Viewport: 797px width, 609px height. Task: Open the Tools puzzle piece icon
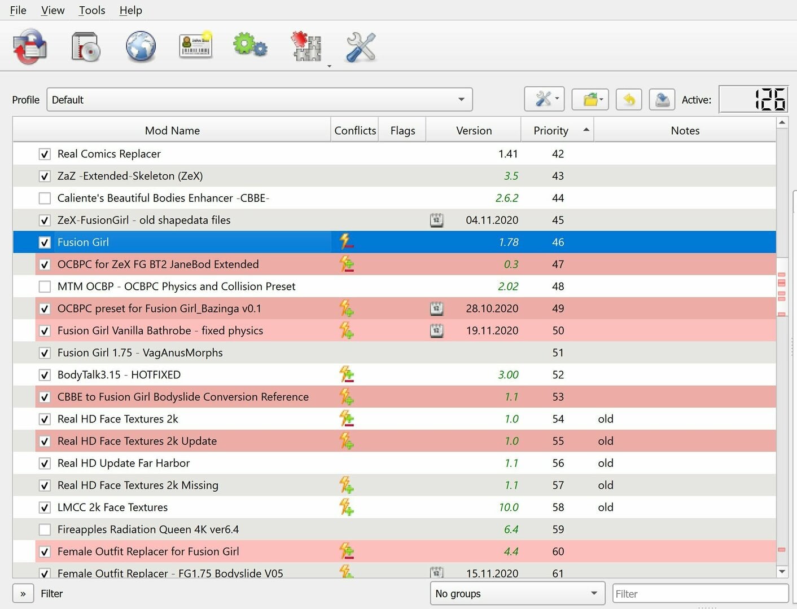(306, 46)
